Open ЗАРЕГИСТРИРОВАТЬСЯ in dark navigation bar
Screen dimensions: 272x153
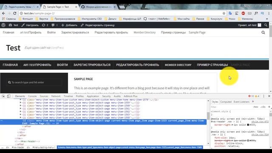click(92, 65)
